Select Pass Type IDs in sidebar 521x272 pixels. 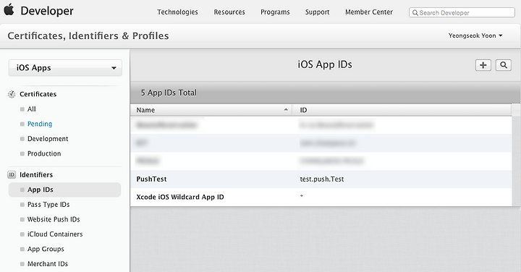[48, 205]
